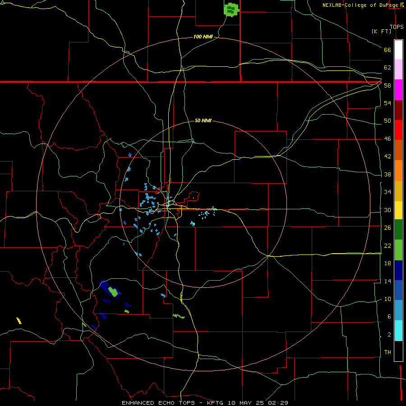Click the cyan swatch at the legend bottom
This screenshot has height=406, width=406.
(398, 331)
